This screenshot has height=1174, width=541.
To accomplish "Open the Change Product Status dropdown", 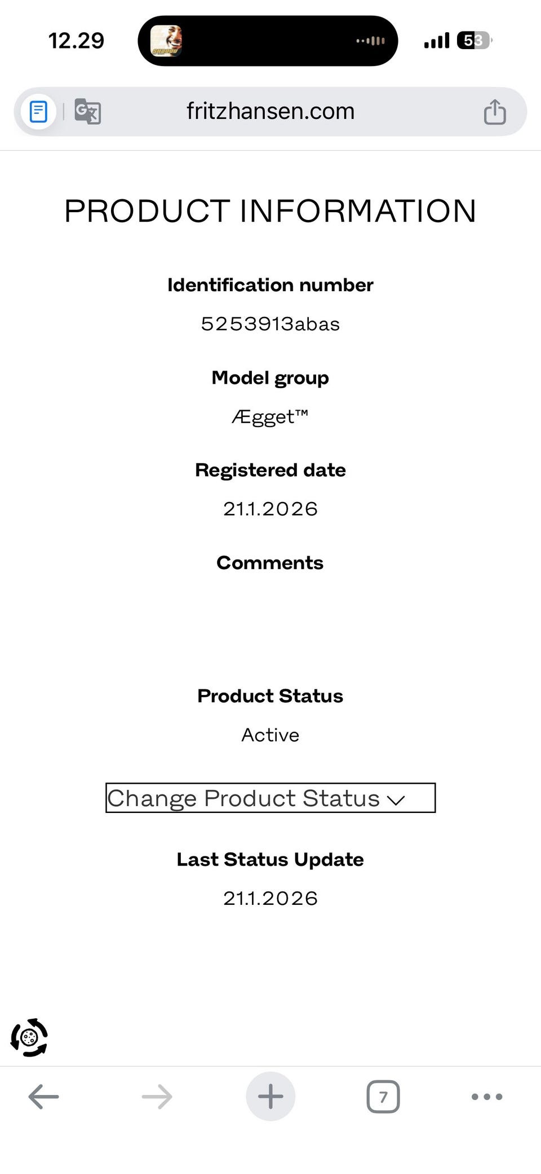I will coord(269,798).
